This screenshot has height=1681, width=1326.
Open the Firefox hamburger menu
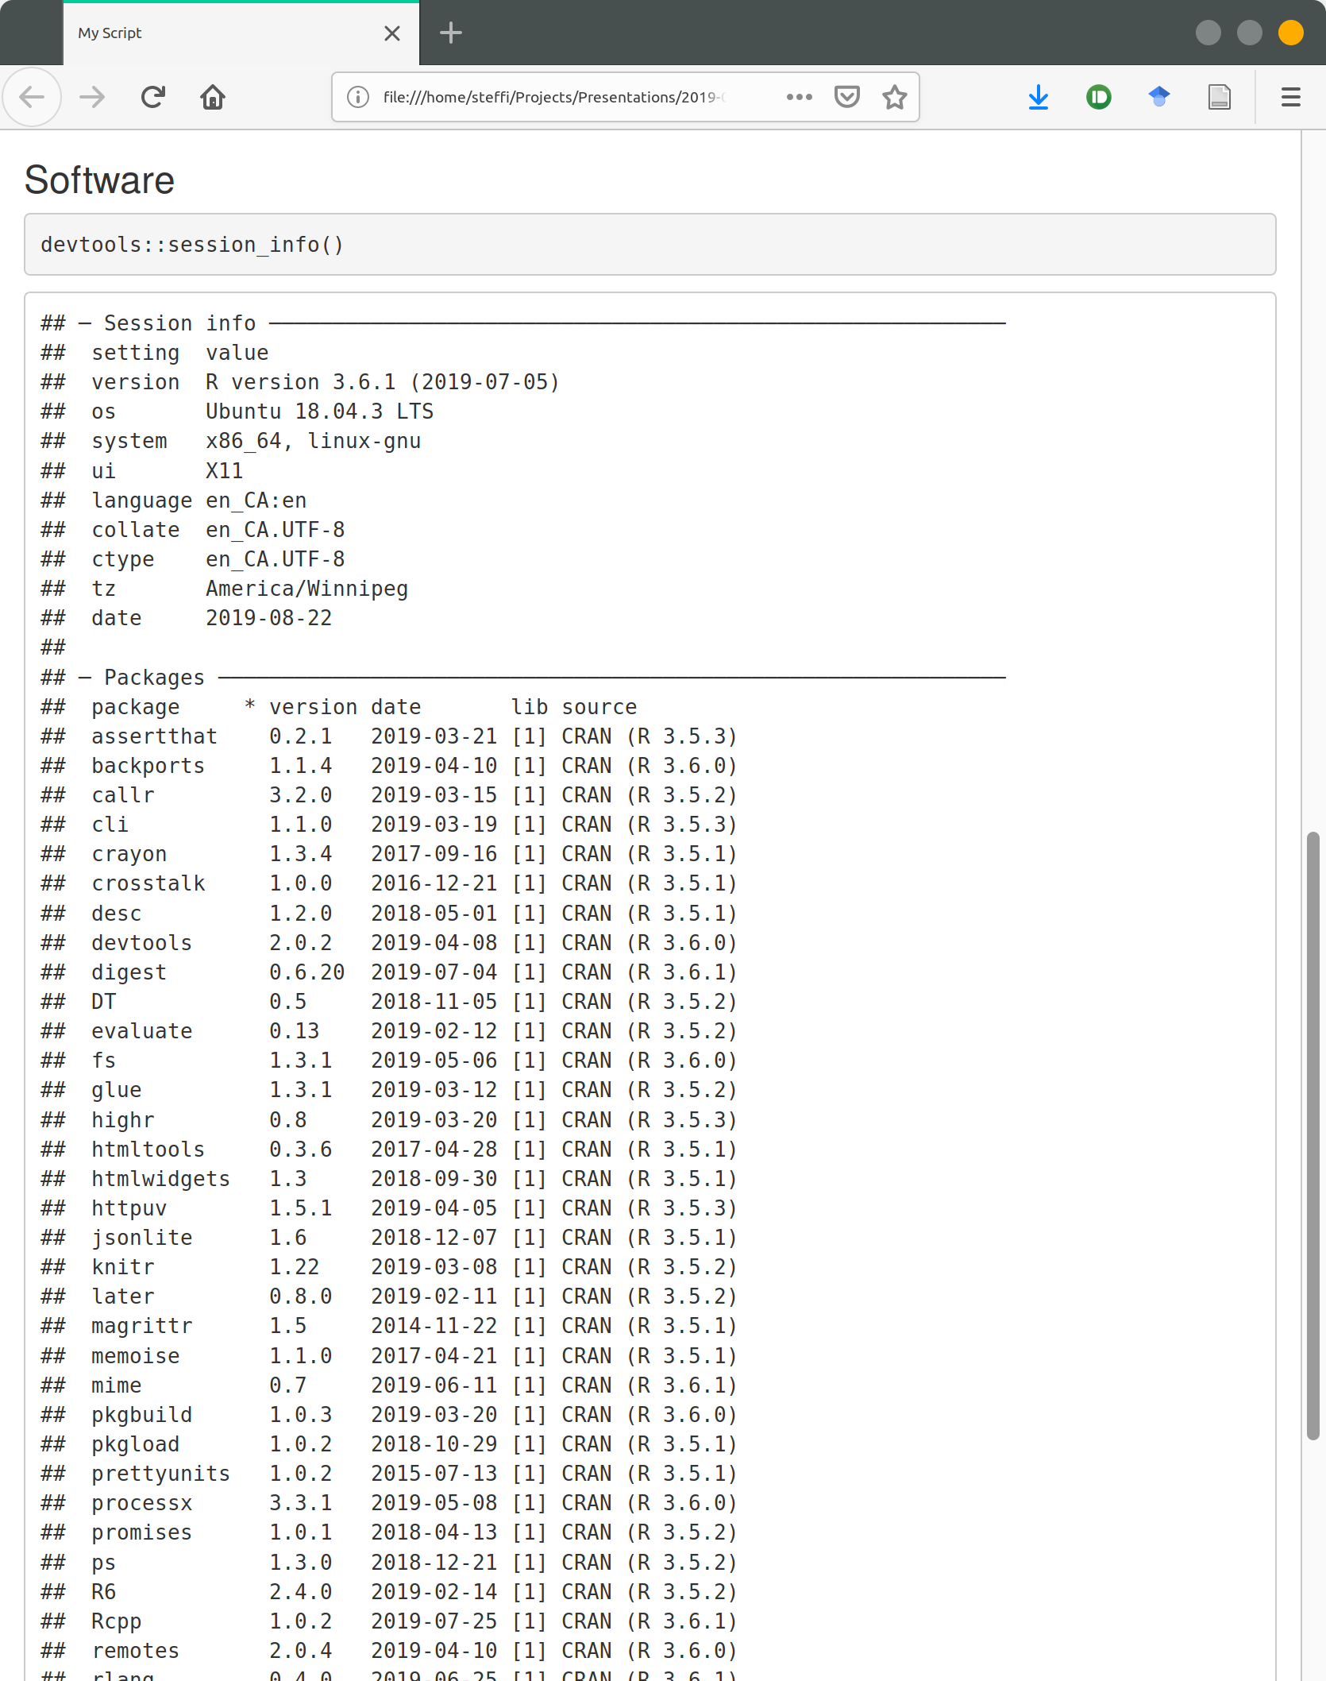click(x=1290, y=97)
